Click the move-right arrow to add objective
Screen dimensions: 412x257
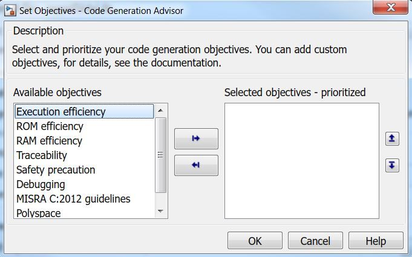[x=196, y=138]
